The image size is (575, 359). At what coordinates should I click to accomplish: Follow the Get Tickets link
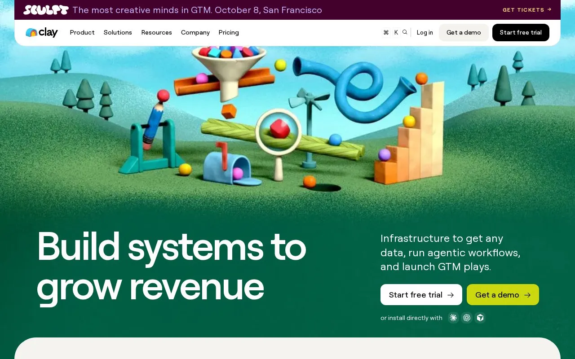(x=527, y=10)
